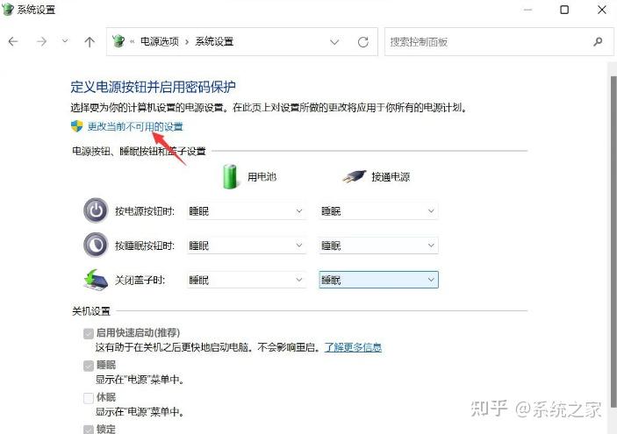Click the forward navigation arrow
Image resolution: width=617 pixels, height=434 pixels.
(x=42, y=41)
